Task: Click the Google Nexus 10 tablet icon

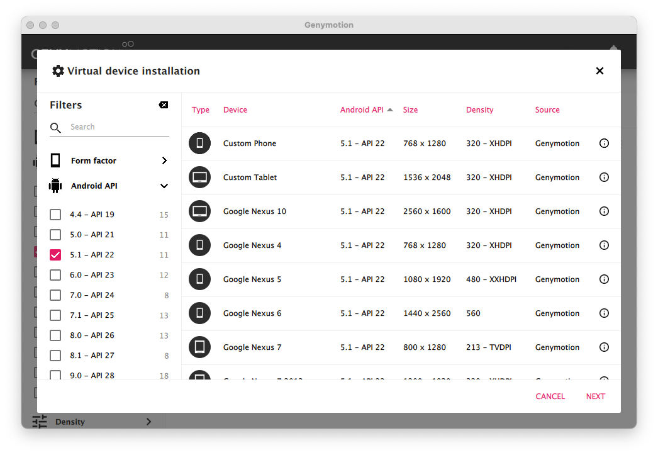Action: [x=200, y=211]
